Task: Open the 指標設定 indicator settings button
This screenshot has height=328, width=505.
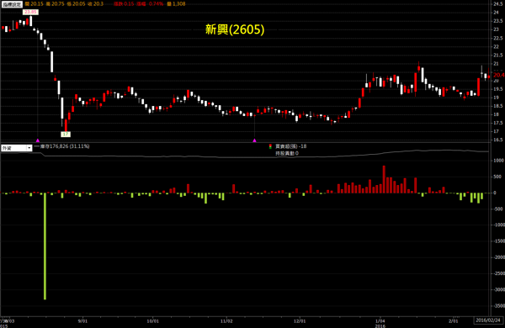Action: click(x=12, y=4)
